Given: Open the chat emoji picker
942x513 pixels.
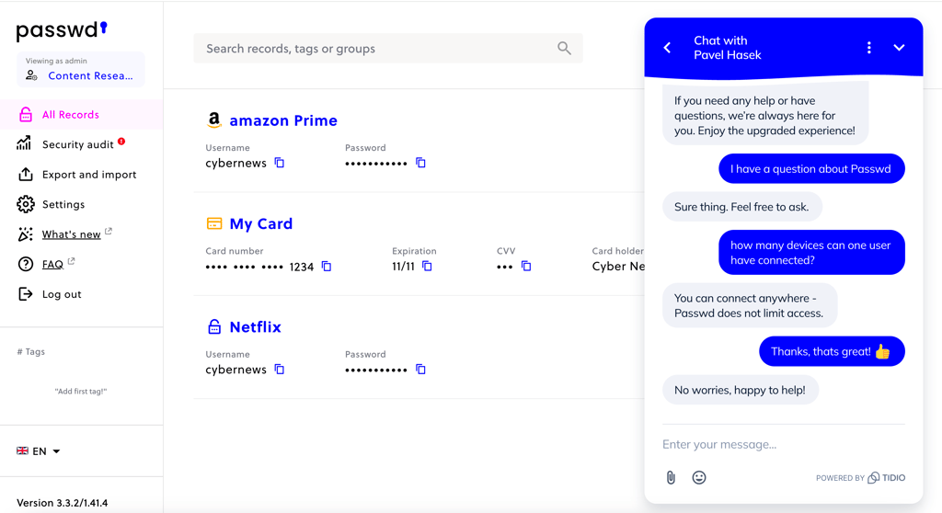Looking at the screenshot, I should click(699, 477).
